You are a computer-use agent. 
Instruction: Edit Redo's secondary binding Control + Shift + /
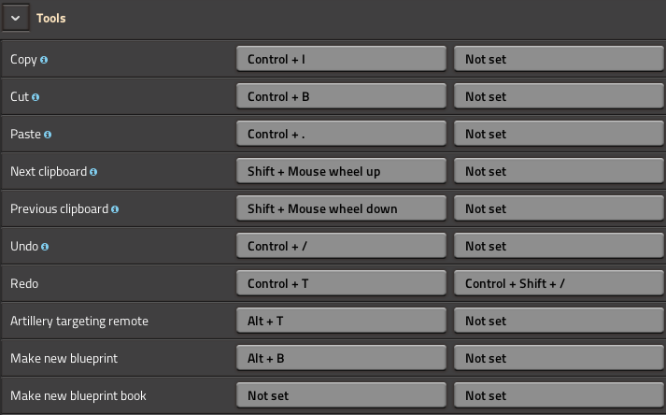point(559,283)
